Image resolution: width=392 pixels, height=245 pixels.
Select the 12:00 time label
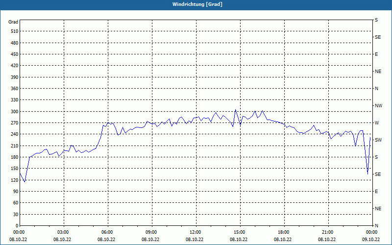(195, 232)
